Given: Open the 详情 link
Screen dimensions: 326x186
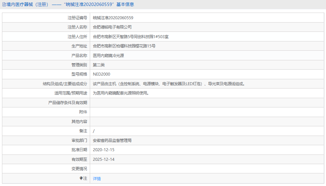Looking at the screenshot, I should (97, 179).
